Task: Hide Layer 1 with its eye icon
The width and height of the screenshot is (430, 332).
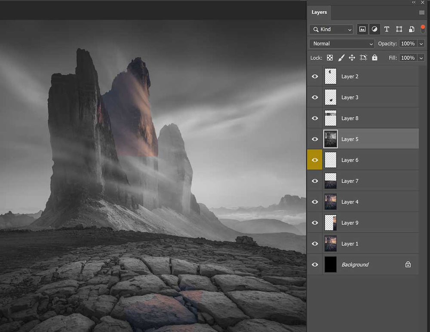Action: (x=315, y=244)
